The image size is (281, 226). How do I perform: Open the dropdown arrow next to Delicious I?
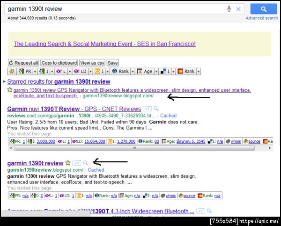[x=173, y=72]
